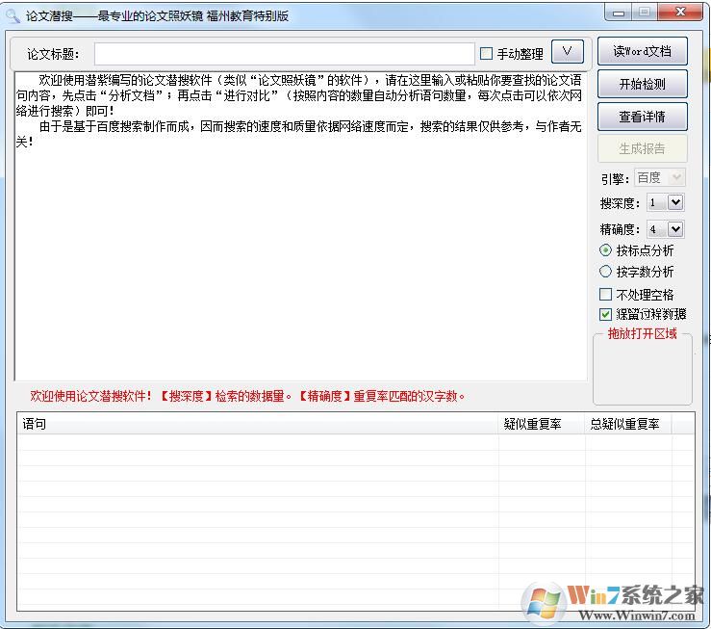
Task: Click into the 论文标题 input field
Action: [x=284, y=54]
